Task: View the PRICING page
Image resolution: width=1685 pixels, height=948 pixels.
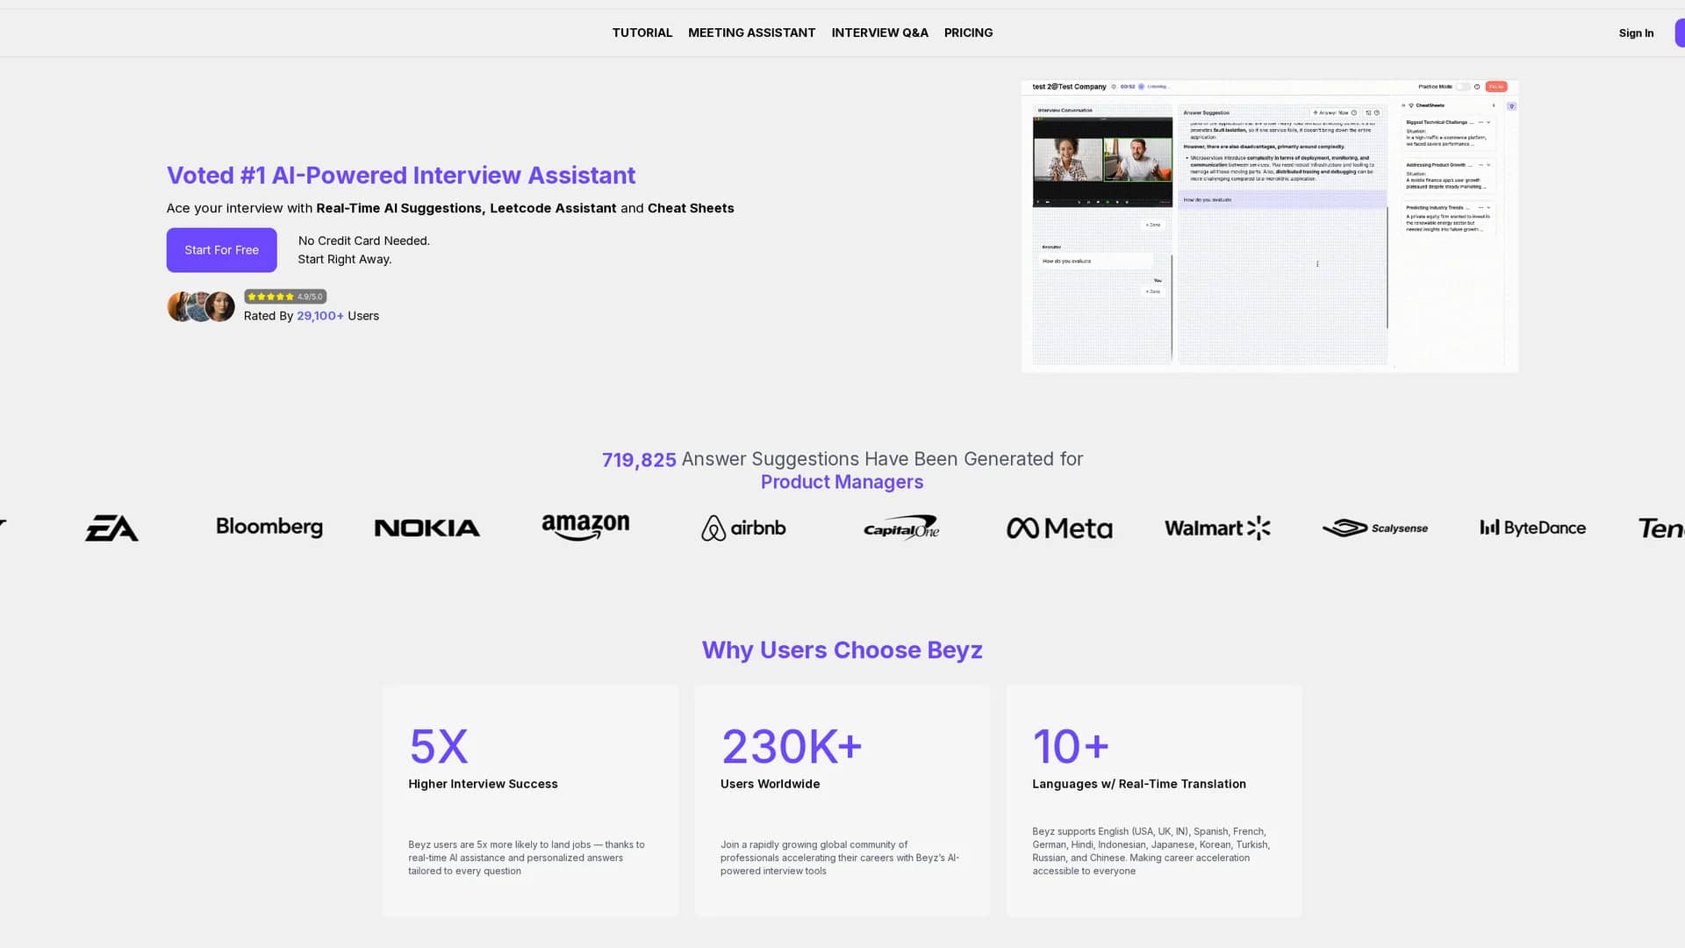Action: pos(968,32)
